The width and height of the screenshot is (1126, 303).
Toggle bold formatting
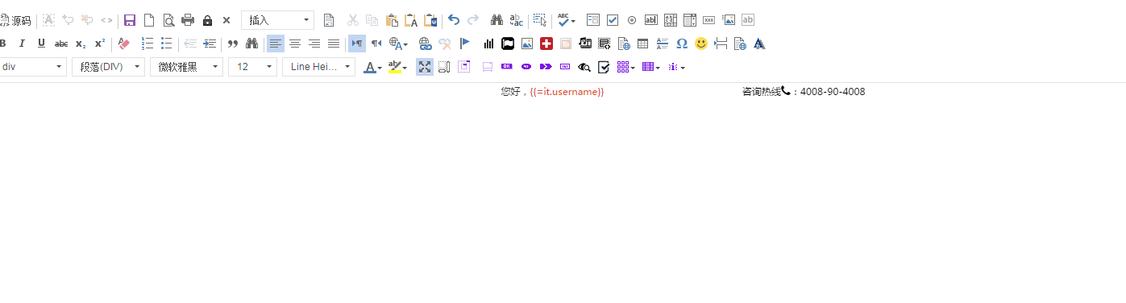3,44
